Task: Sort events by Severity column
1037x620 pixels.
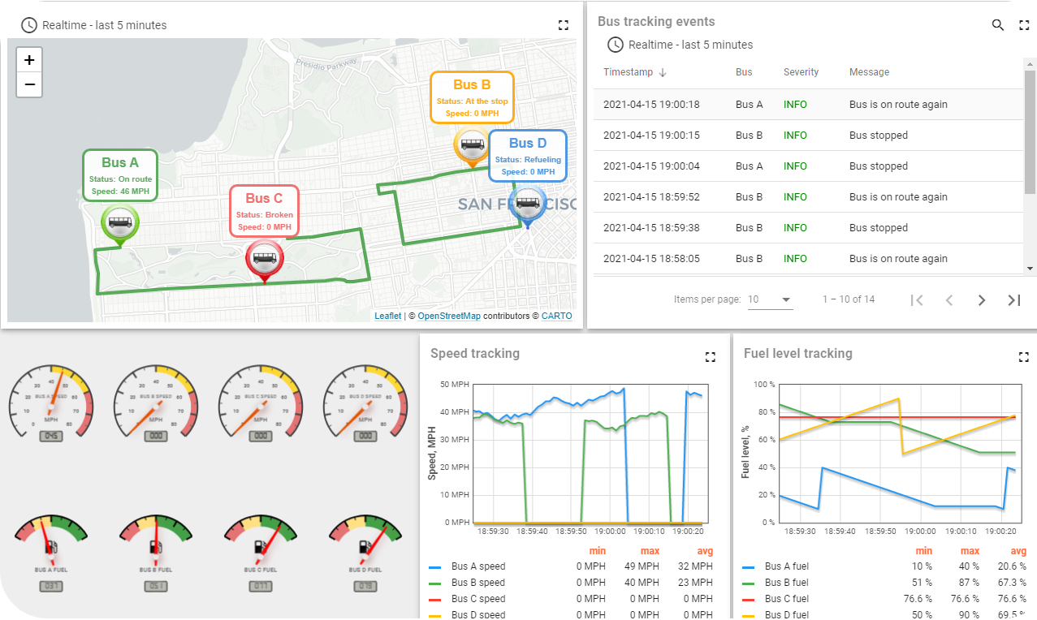Action: coord(801,72)
